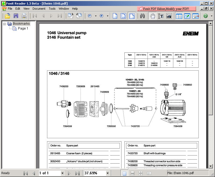Image resolution: width=215 pixels, height=177 pixels.
Task: Go to previous page in status bar
Action: coord(34,173)
